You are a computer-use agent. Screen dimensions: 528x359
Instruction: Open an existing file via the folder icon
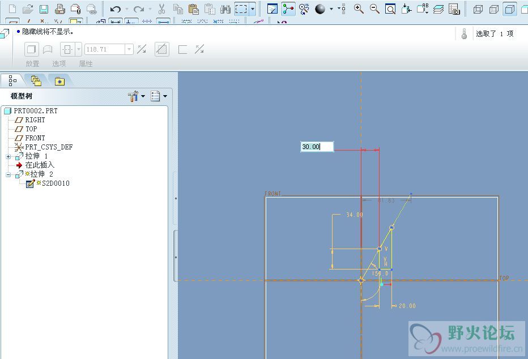[x=28, y=9]
